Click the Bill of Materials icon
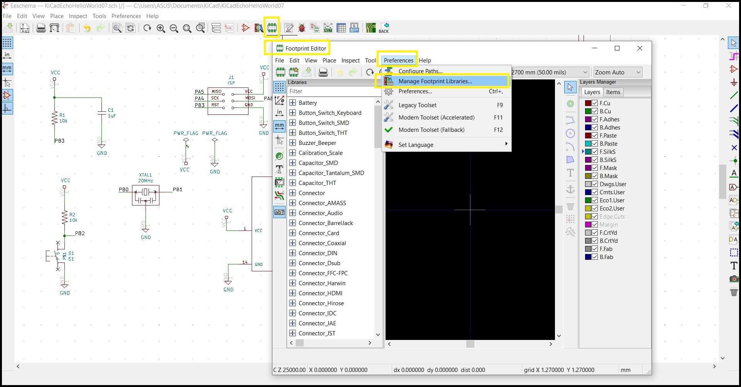This screenshot has height=387, width=741. click(x=354, y=28)
